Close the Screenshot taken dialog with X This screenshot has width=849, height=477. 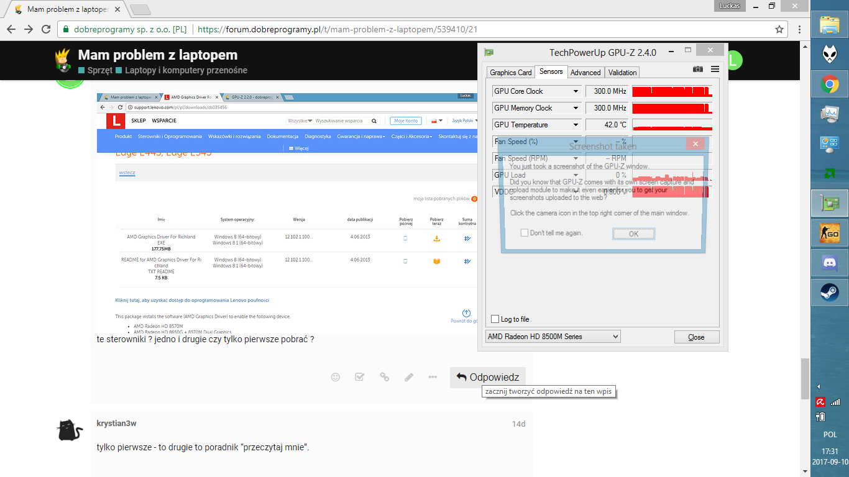point(695,143)
